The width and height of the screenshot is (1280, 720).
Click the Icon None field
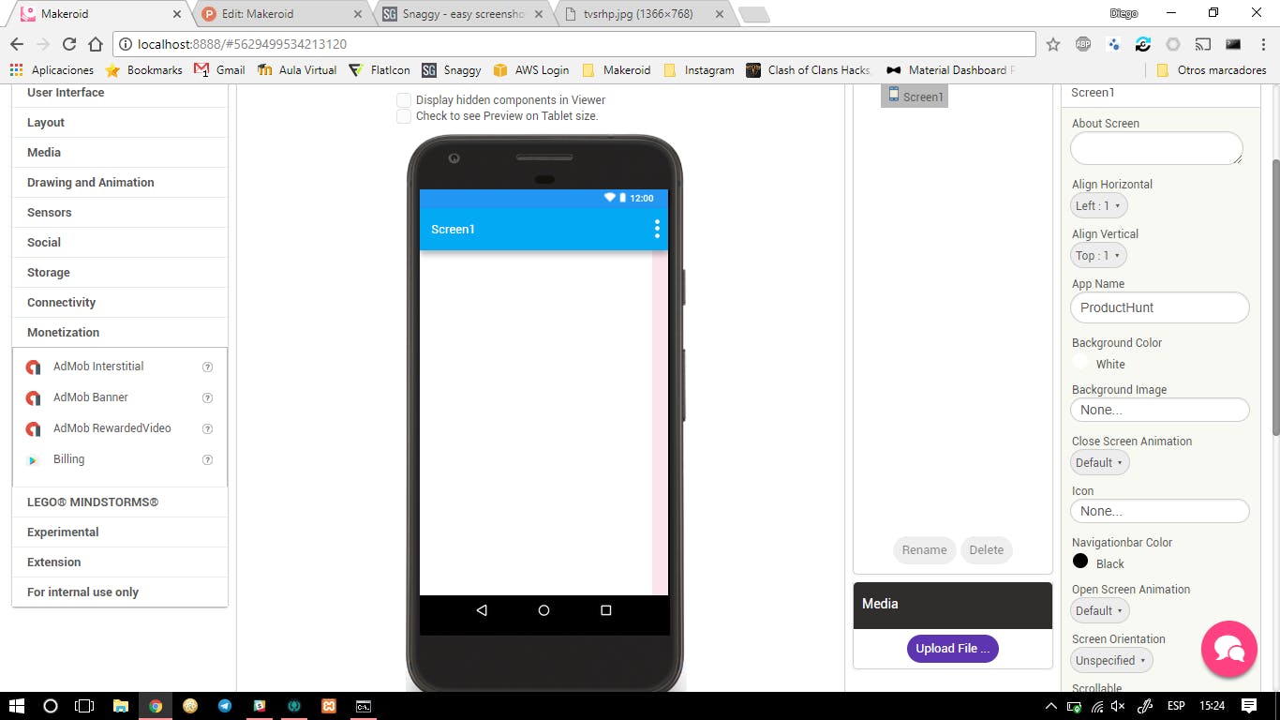click(1159, 511)
